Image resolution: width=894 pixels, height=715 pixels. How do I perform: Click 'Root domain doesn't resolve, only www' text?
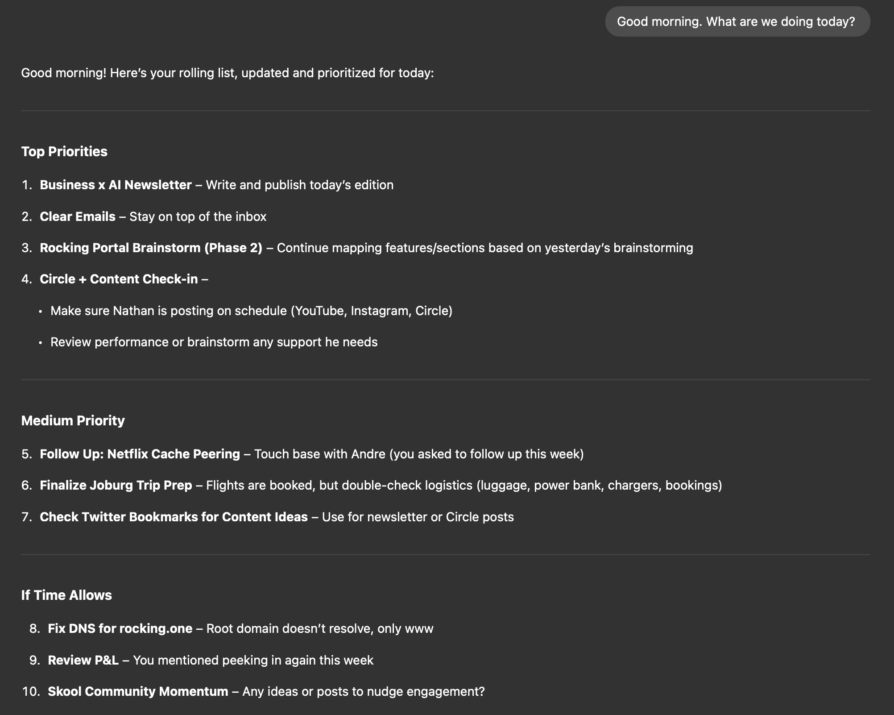pos(320,628)
